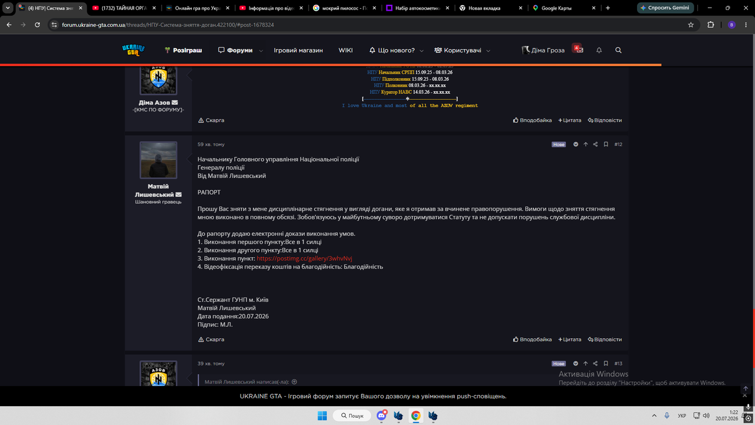Image resolution: width=755 pixels, height=425 pixels.
Task: Open tab search chevron in Chrome
Action: (6, 8)
